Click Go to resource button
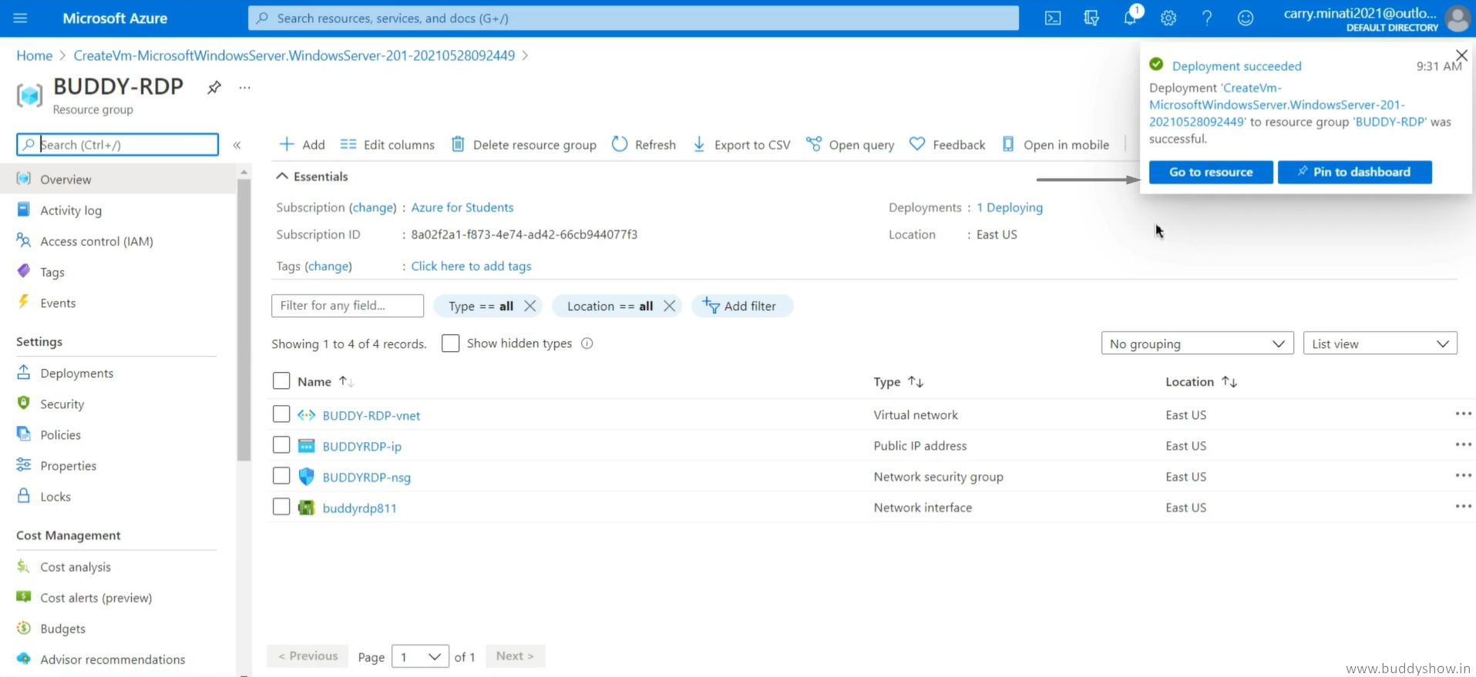 click(x=1211, y=172)
